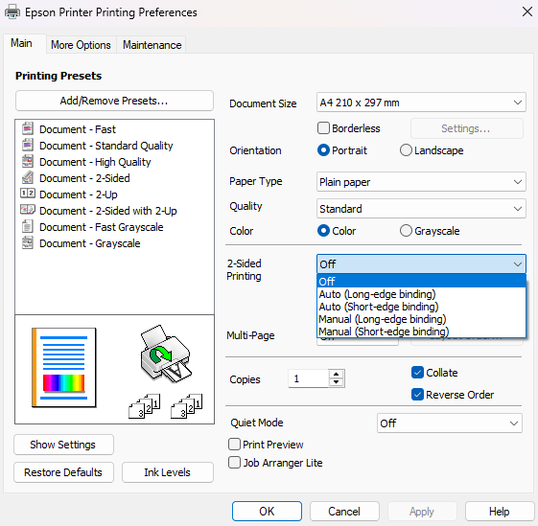Click the Restore Defaults button
538x526 pixels.
click(x=64, y=472)
